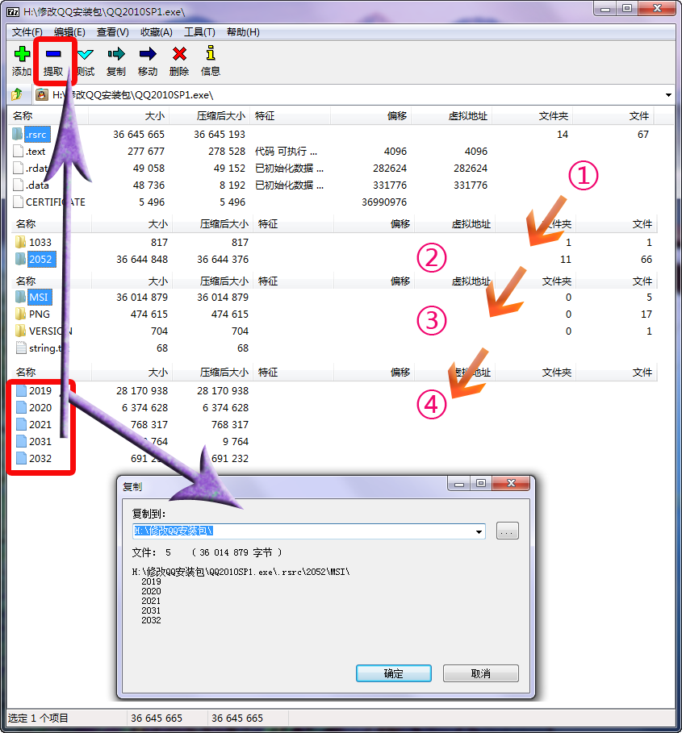Open the 查看 menu
This screenshot has width=682, height=733.
click(x=109, y=31)
